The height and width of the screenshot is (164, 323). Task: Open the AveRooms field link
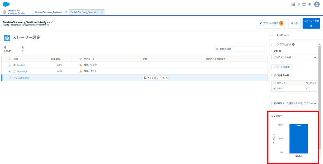click(23, 78)
